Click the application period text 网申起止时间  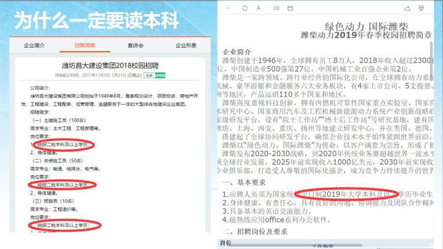pyautogui.click(x=98, y=75)
